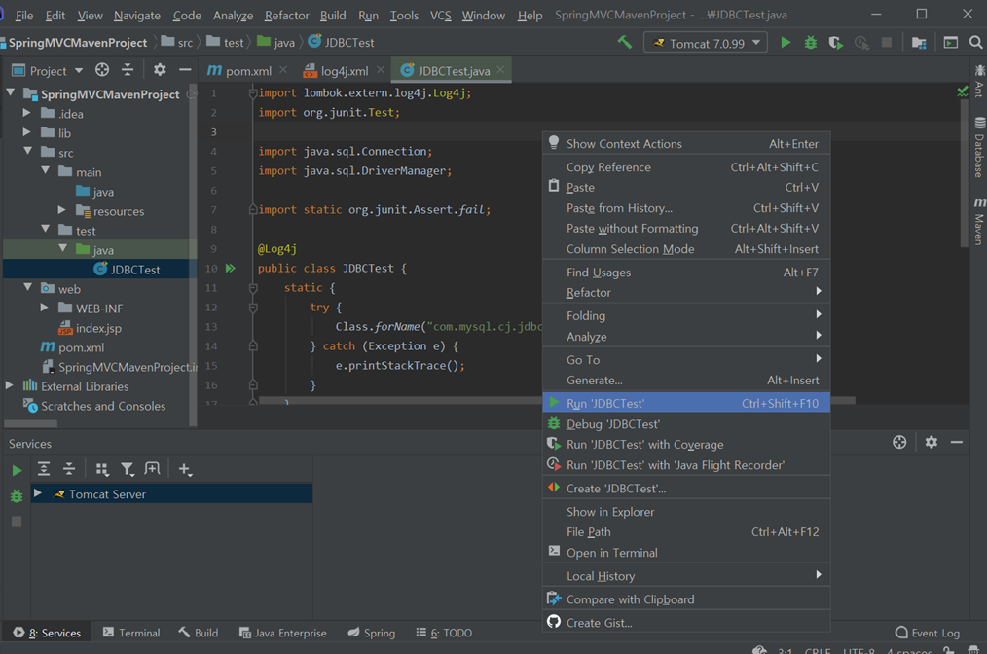987x654 pixels.
Task: Open the Terminal tool window button
Action: 131,633
